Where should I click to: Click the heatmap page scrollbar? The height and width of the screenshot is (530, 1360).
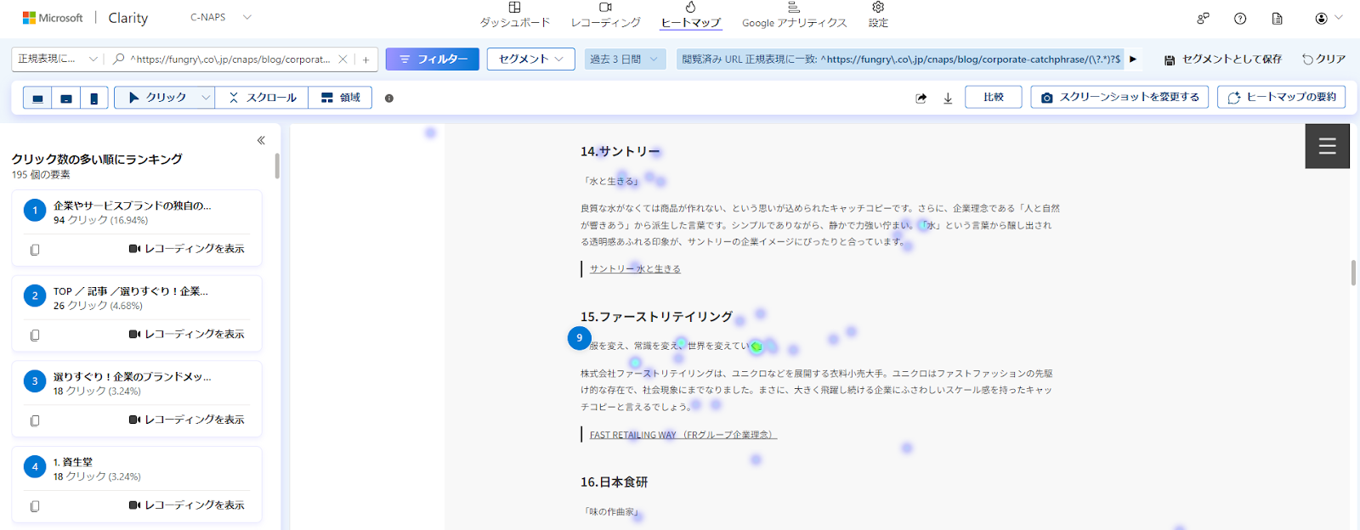click(x=1353, y=273)
